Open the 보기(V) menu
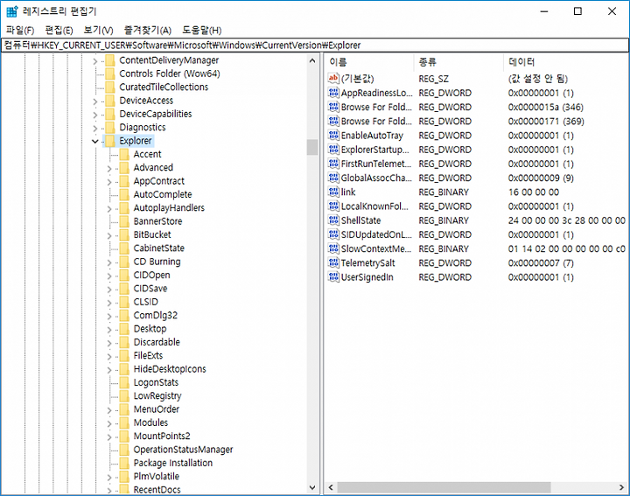630x496 pixels. 98,30
